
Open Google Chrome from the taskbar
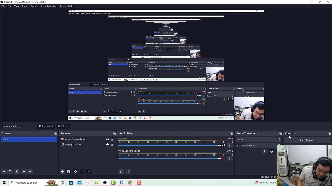130,183
